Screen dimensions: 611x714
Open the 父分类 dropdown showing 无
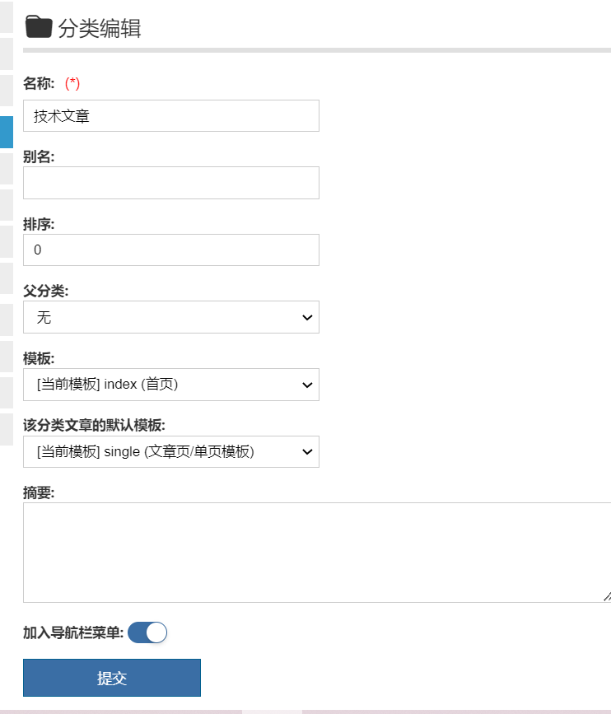170,317
